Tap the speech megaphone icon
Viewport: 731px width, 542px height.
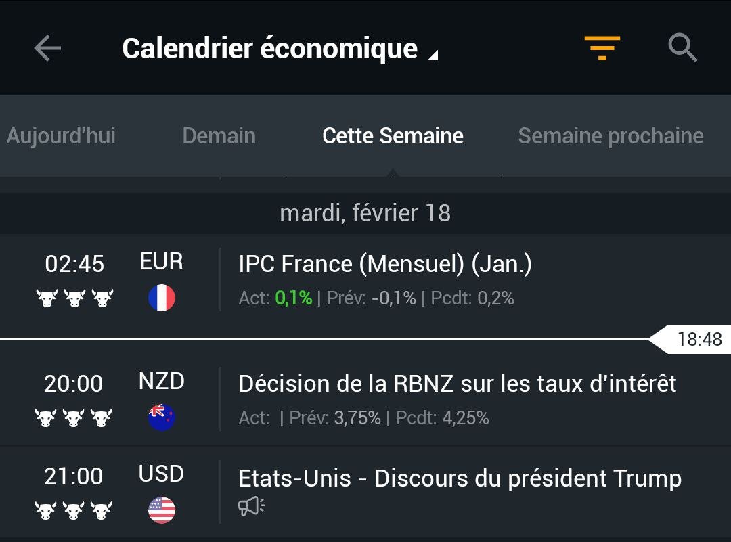(x=251, y=506)
